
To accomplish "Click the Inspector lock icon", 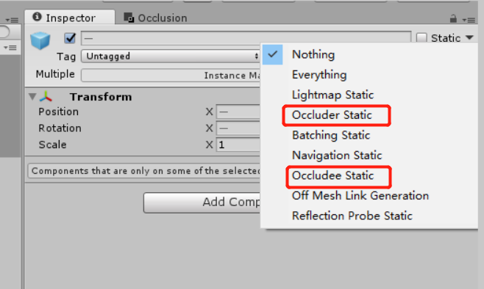I will tap(453, 19).
